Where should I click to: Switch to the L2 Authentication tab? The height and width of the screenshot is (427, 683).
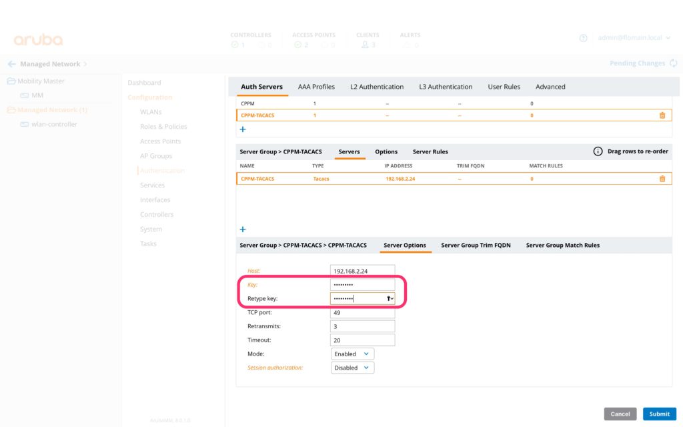click(377, 86)
